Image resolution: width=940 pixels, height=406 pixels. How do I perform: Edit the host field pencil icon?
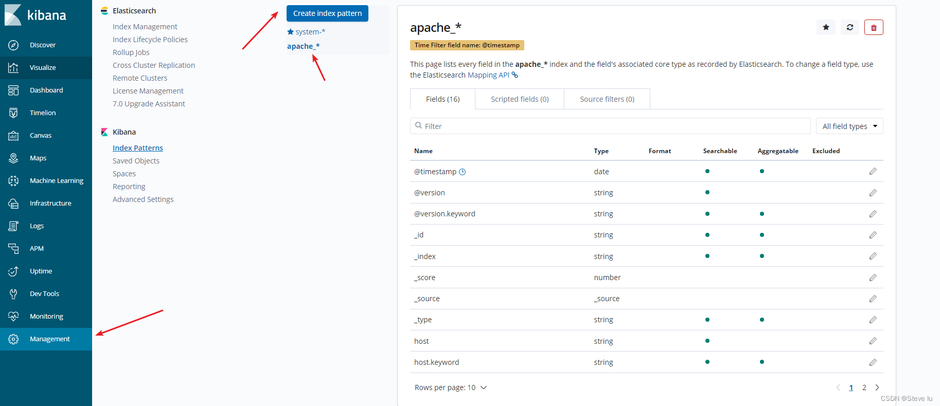(x=873, y=341)
